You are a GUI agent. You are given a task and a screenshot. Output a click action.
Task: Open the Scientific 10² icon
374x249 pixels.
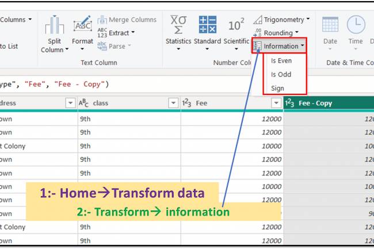click(236, 25)
